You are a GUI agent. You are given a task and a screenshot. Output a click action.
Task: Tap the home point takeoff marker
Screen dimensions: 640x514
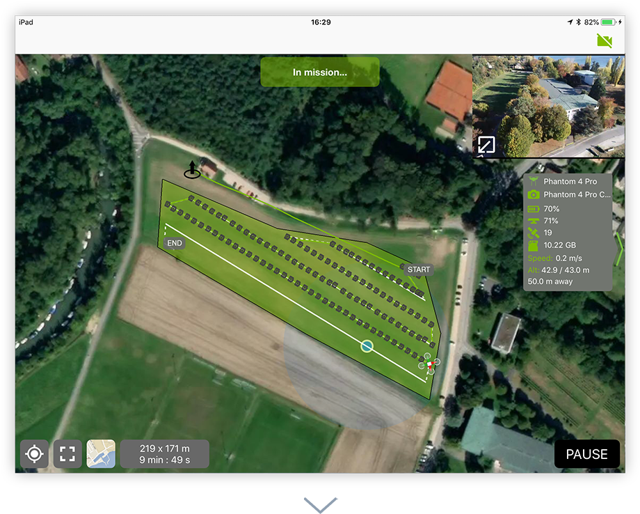click(x=192, y=170)
